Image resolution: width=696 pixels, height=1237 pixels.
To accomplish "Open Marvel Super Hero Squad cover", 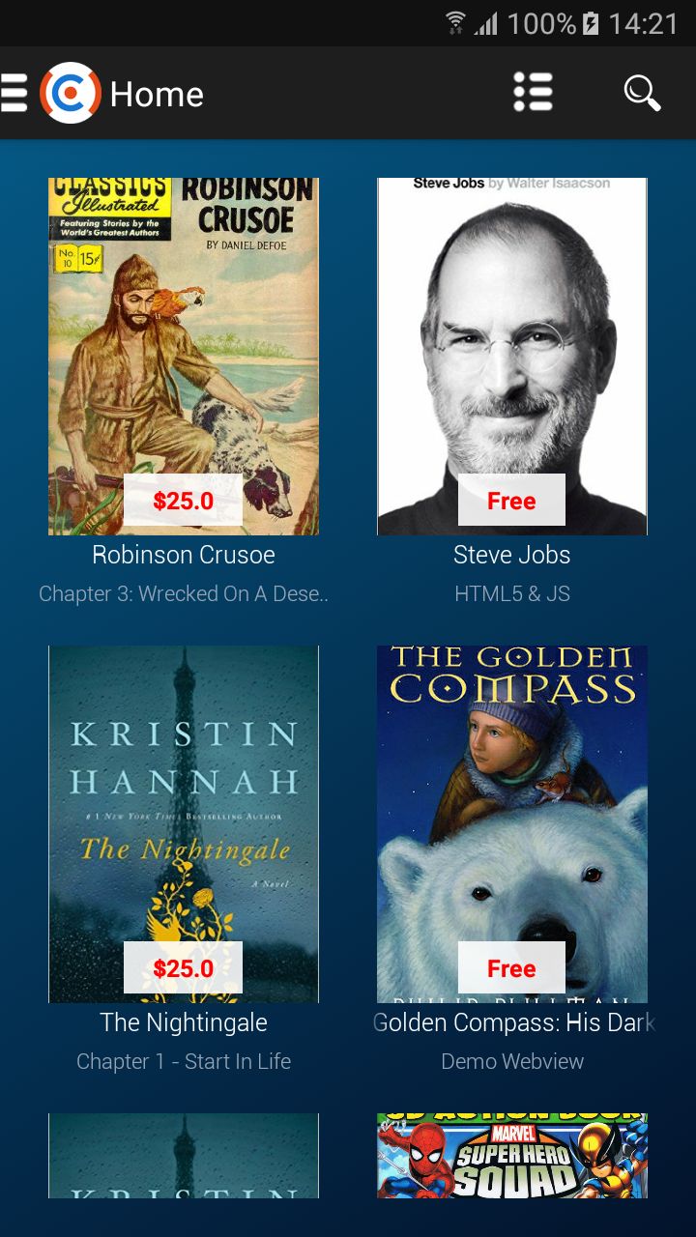I will [512, 1156].
